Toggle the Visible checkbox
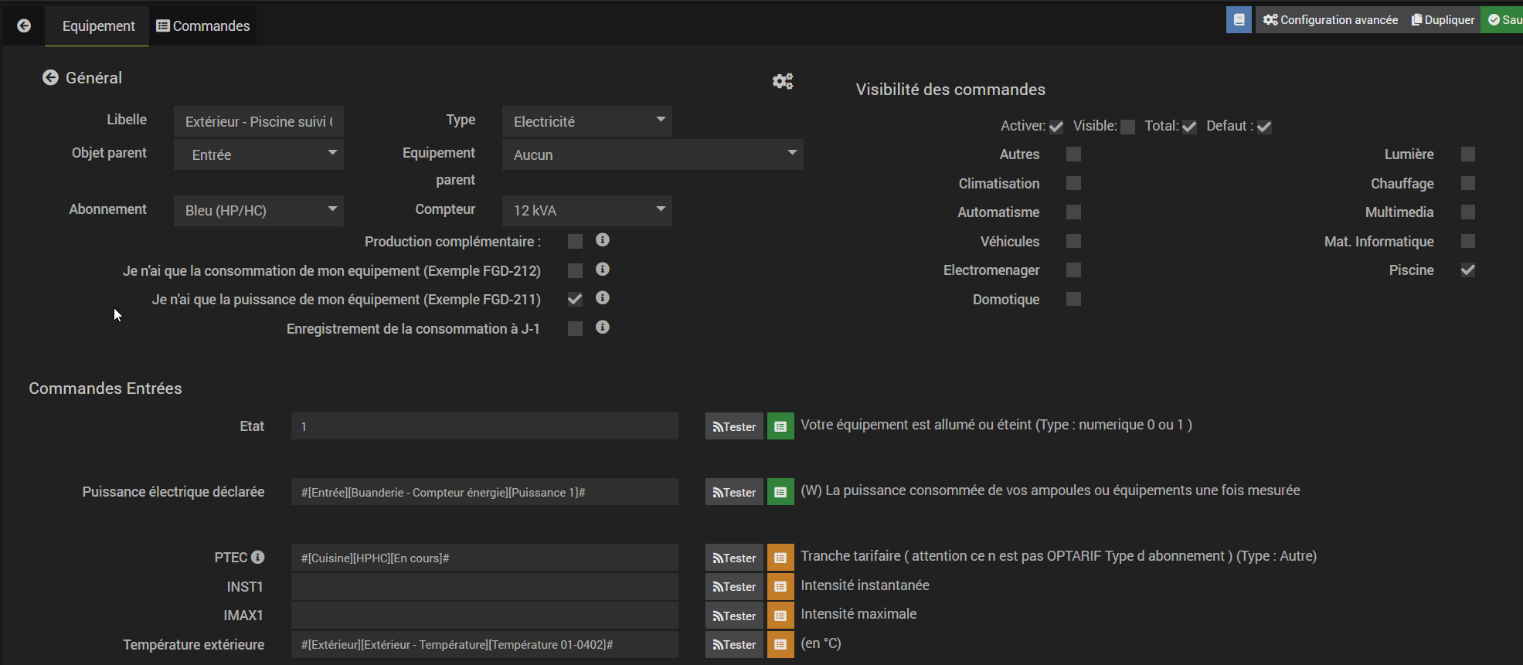The width and height of the screenshot is (1523, 665). (x=1128, y=127)
